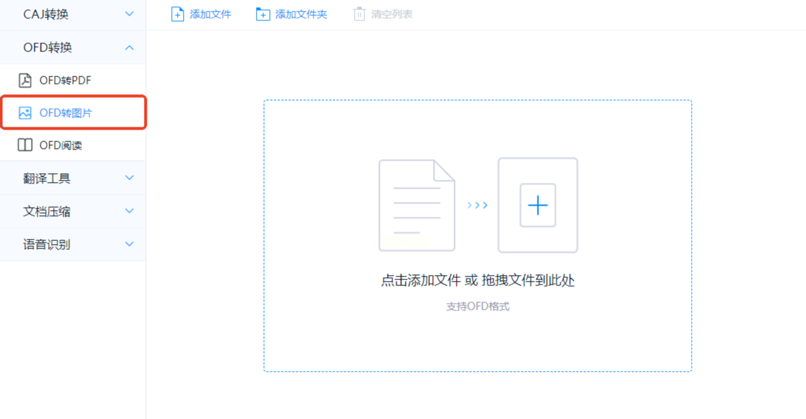Click the OFD reader book icon
The height and width of the screenshot is (419, 806).
pyautogui.click(x=25, y=145)
